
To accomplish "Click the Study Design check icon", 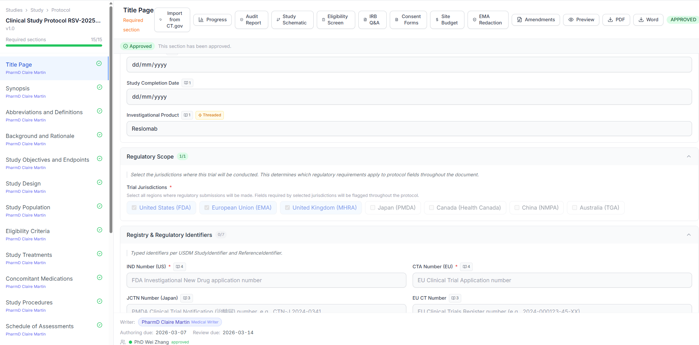I will tap(99, 182).
